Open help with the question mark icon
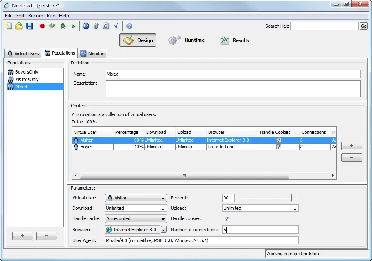Viewport: 372px width, 261px height. [x=129, y=26]
